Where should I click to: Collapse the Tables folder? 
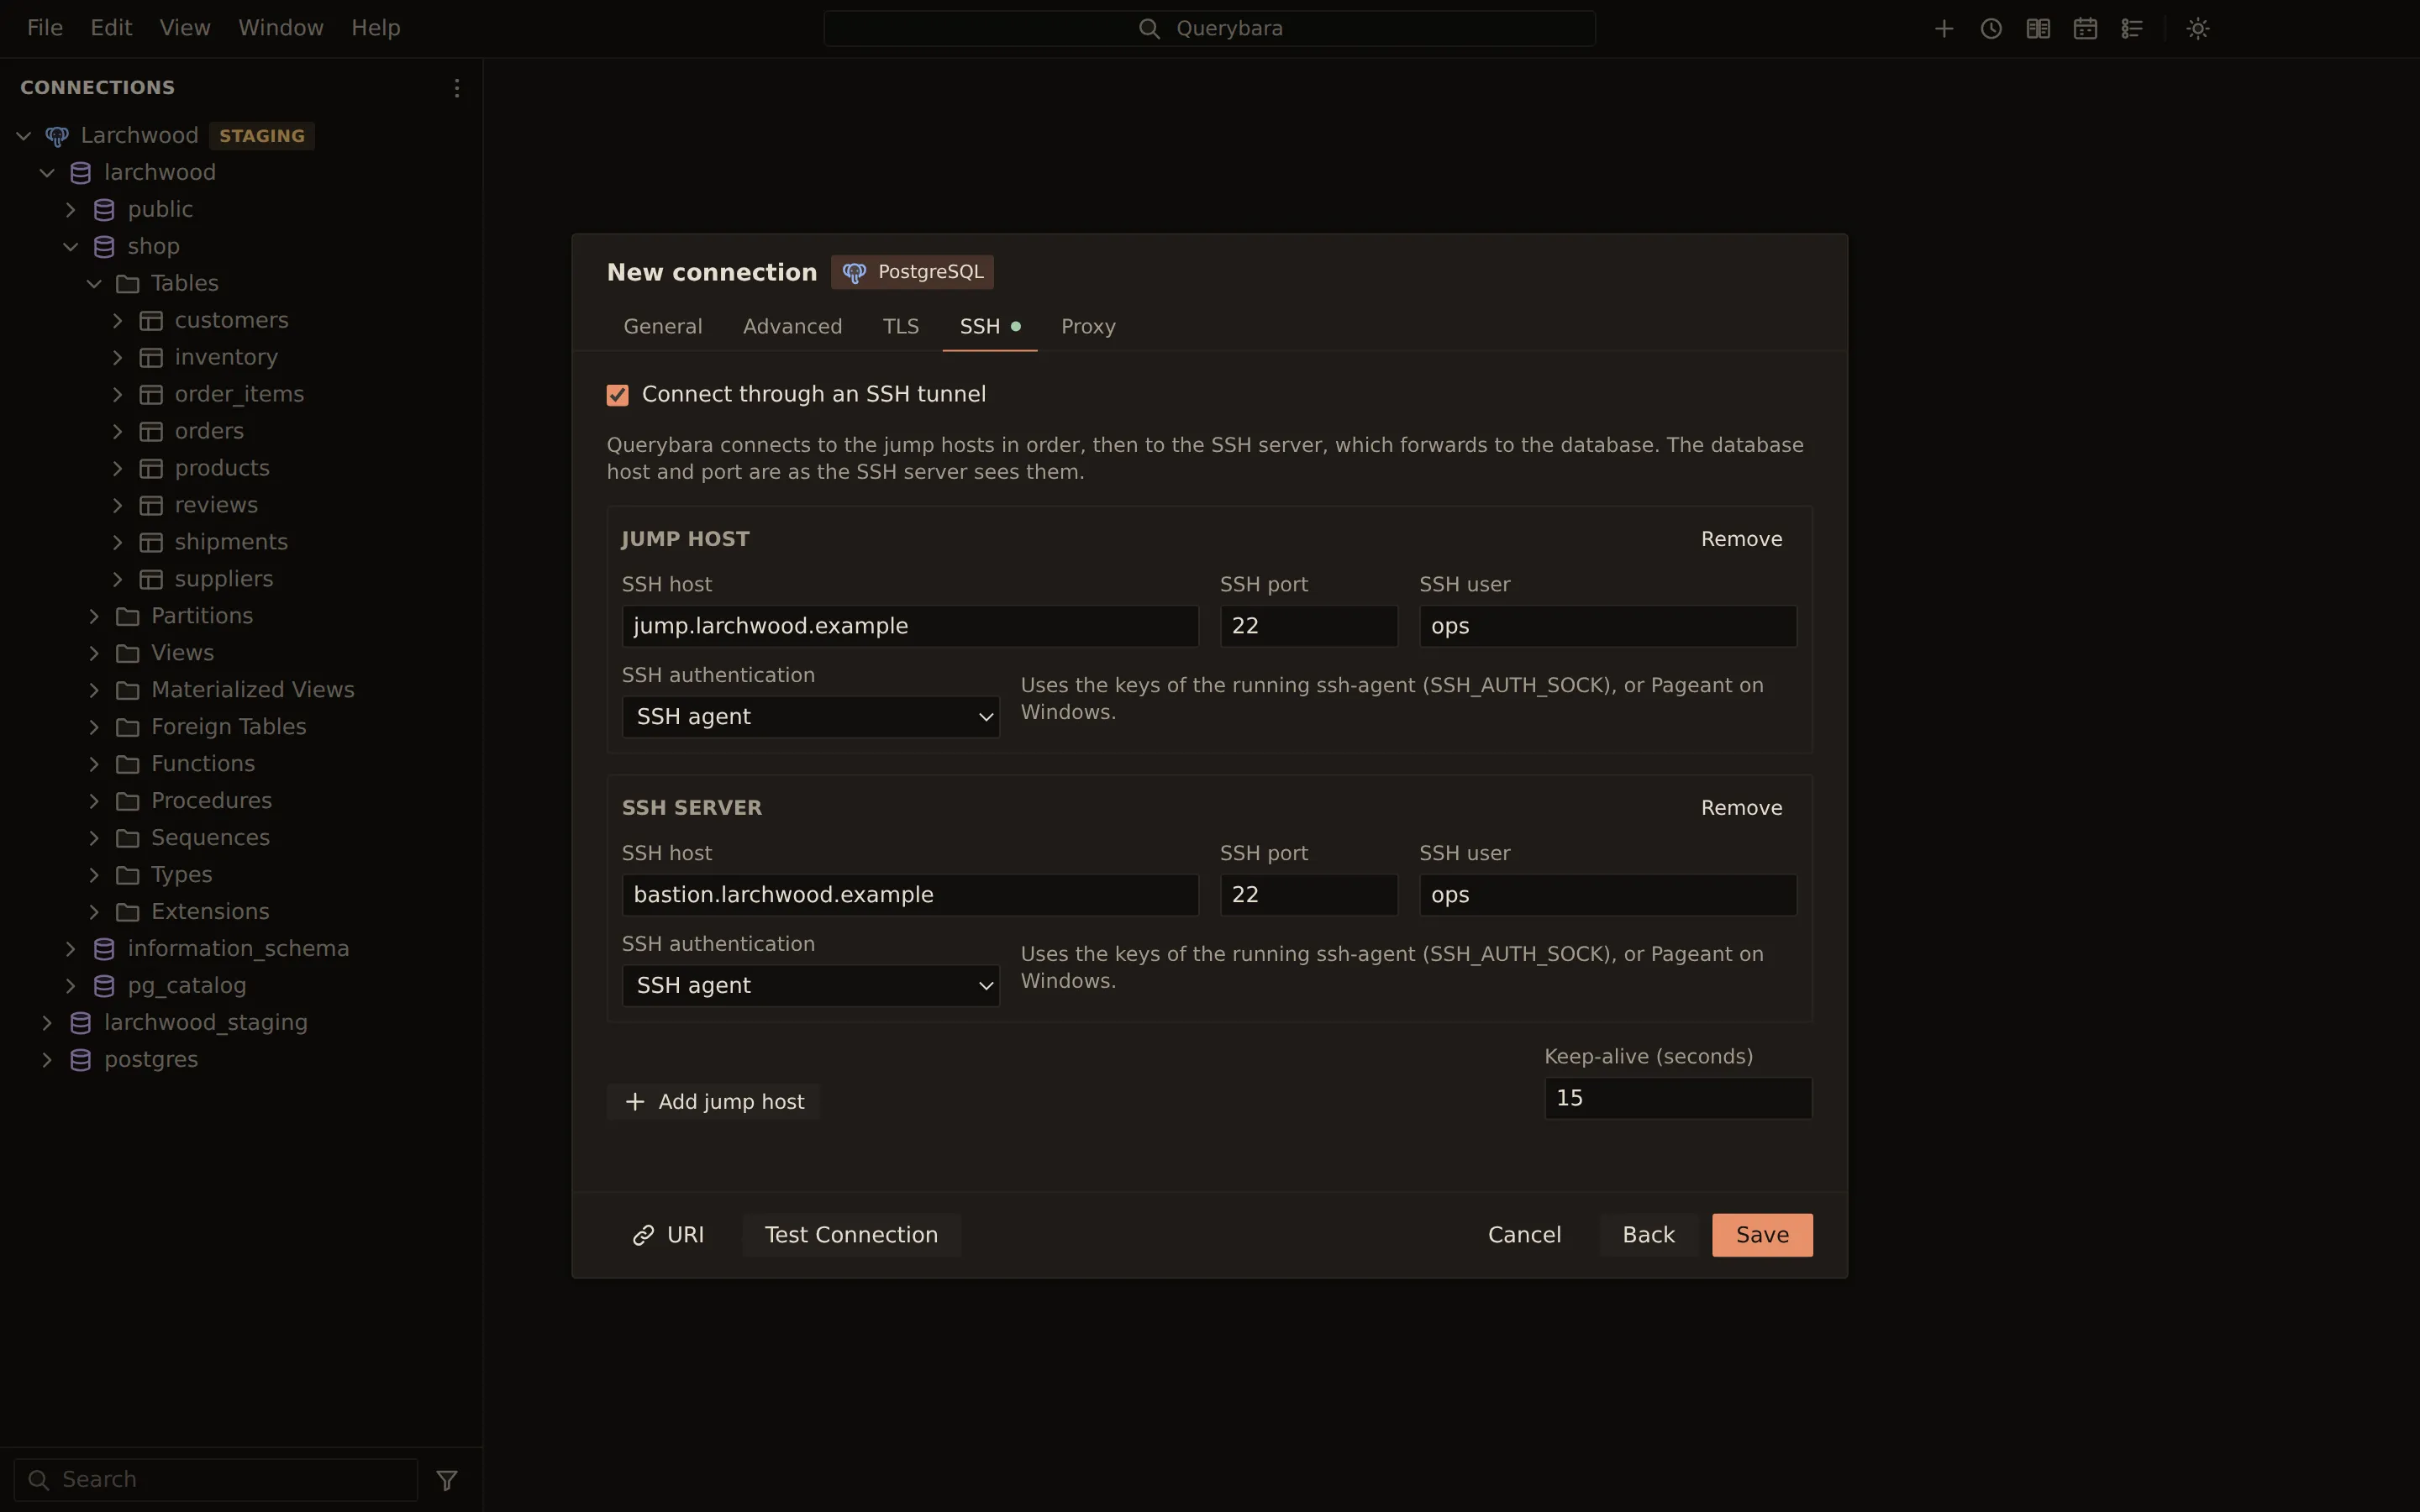pos(94,284)
